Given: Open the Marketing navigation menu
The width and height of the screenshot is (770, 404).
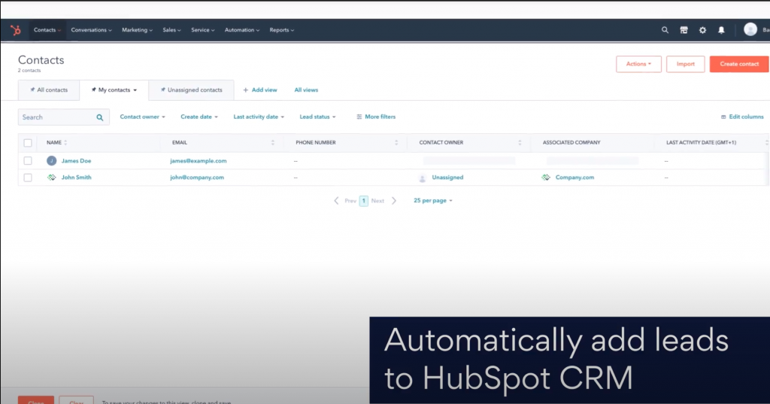Looking at the screenshot, I should coord(137,30).
